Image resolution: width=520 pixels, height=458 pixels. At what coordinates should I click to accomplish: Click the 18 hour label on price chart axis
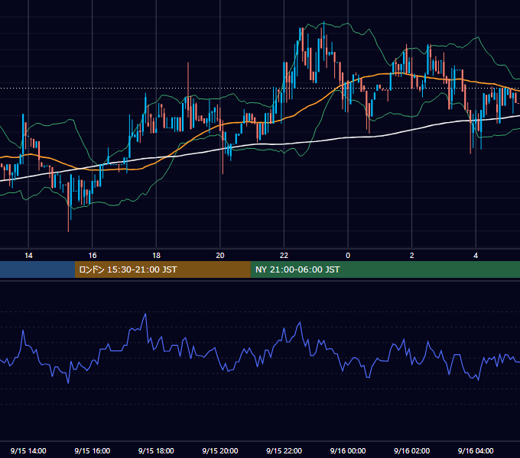point(156,256)
